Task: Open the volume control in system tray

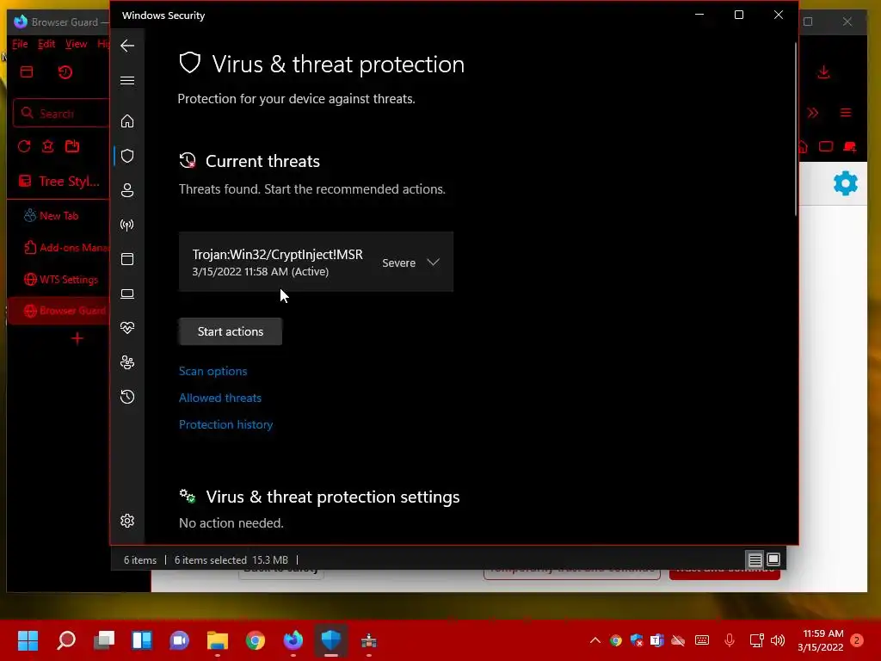Action: click(x=778, y=640)
